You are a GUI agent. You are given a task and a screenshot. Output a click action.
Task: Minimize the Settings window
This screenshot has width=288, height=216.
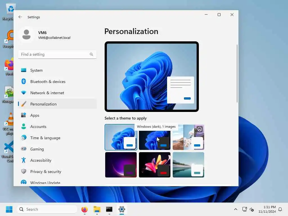pos(206,15)
